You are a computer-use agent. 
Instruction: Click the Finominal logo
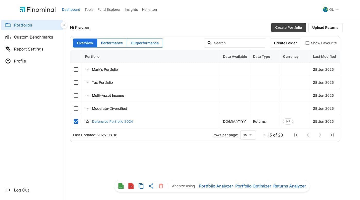coord(38,10)
